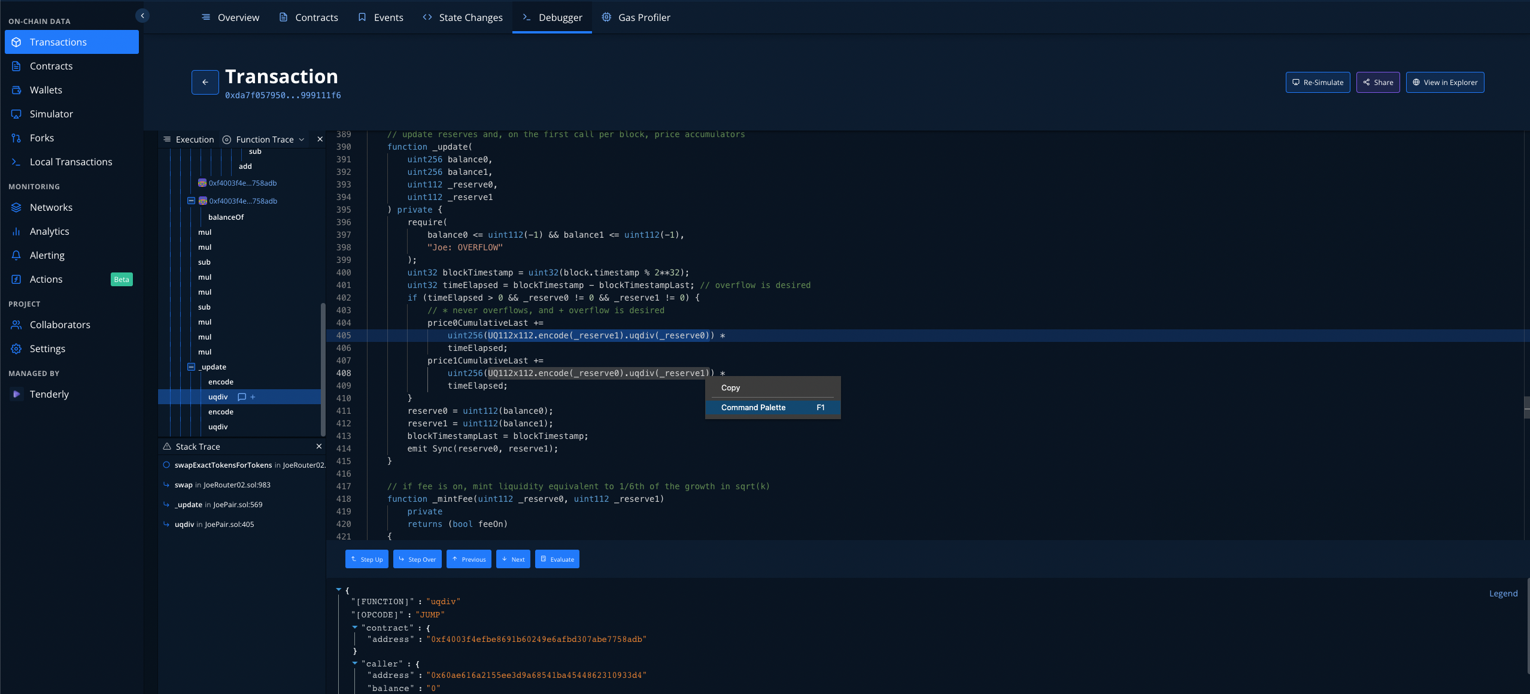1530x694 pixels.
Task: Open the Simulator from sidebar
Action: [72, 114]
